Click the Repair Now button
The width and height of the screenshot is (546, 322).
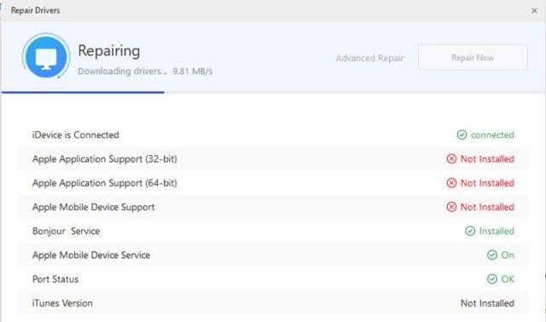[x=473, y=57]
